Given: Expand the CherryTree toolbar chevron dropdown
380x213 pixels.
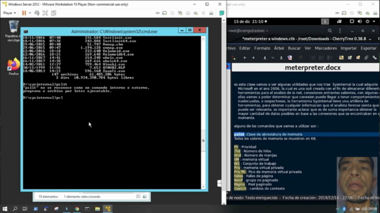Looking at the screenshot, I should (273, 58).
